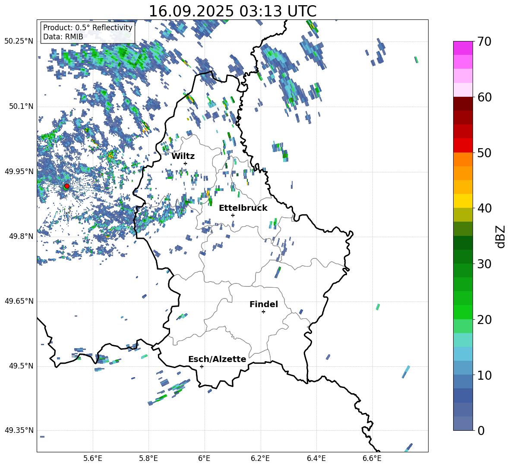Click the dark maroon colorbar segment below 60

click(463, 104)
